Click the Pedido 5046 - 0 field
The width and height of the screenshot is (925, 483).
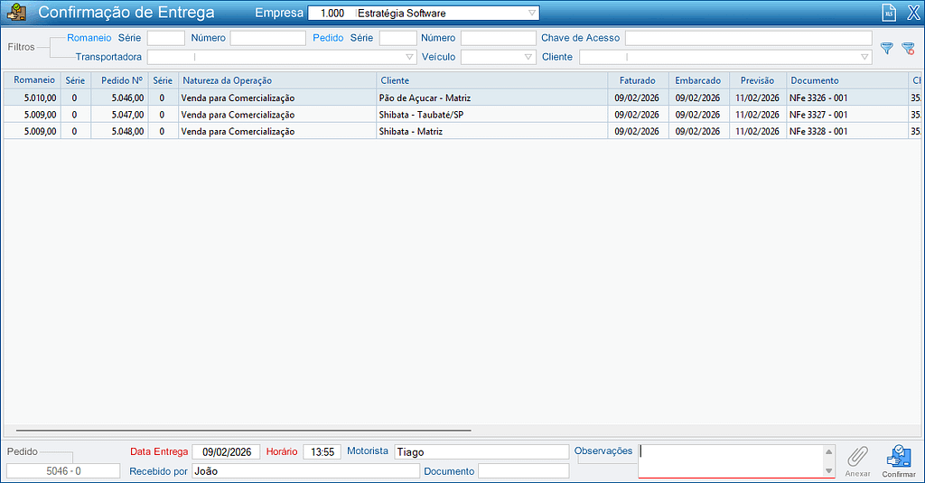[63, 471]
